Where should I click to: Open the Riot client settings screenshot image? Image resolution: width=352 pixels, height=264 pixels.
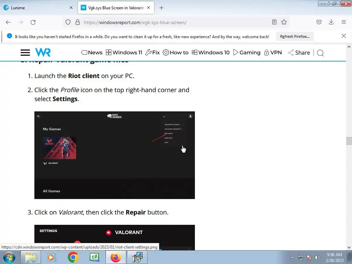coord(114,155)
